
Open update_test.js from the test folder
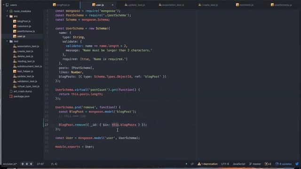[25, 76]
